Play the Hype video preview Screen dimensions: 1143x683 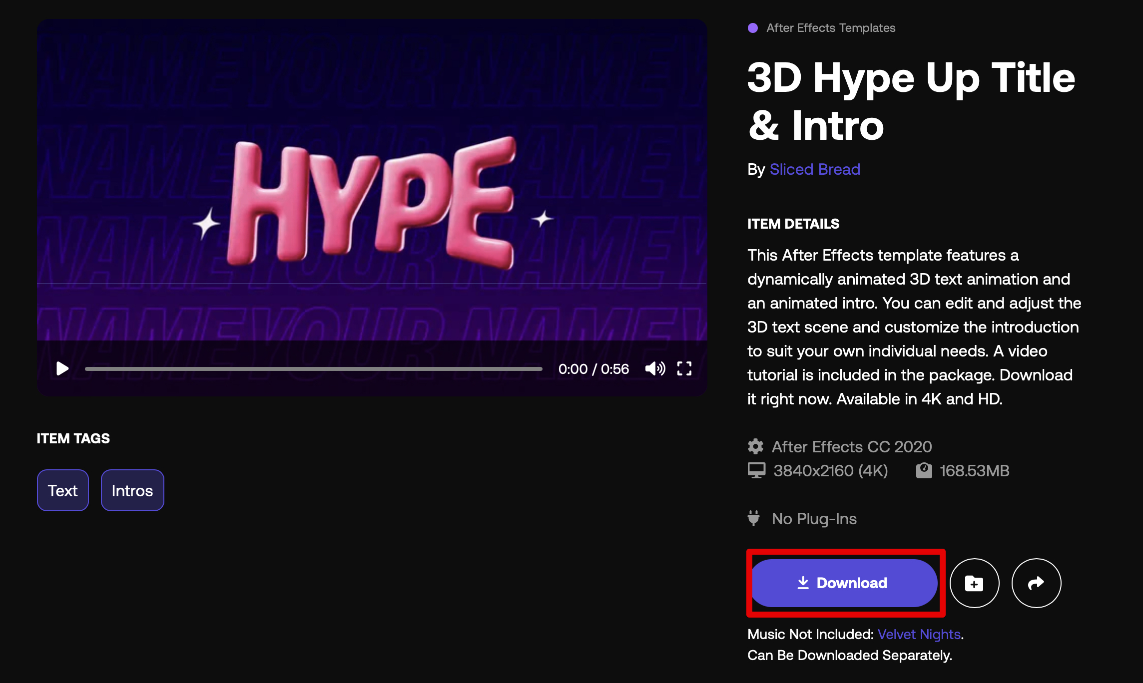[62, 369]
